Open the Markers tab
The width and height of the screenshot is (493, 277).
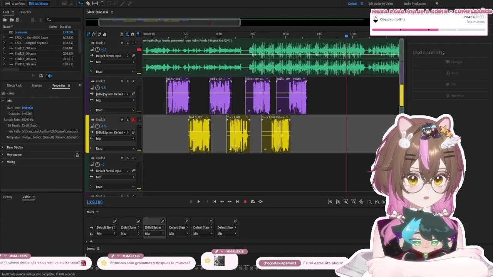click(x=37, y=85)
